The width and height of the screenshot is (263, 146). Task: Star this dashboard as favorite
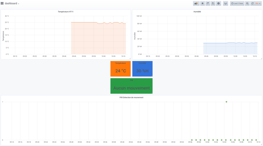coord(203,3)
